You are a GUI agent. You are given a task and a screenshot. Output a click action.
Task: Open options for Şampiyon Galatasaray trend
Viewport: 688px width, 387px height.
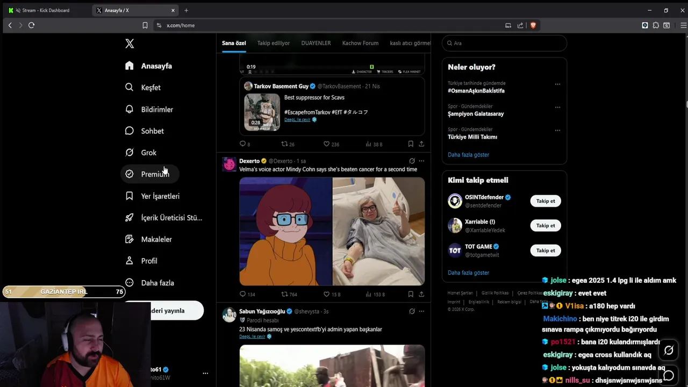coord(557,107)
